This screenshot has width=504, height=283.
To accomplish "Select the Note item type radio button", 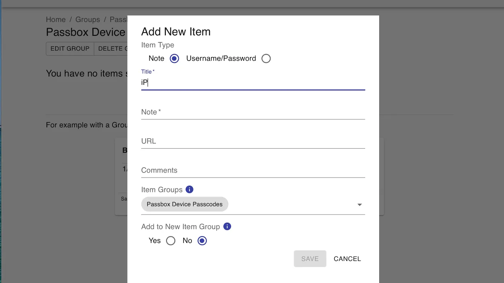I will 174,59.
